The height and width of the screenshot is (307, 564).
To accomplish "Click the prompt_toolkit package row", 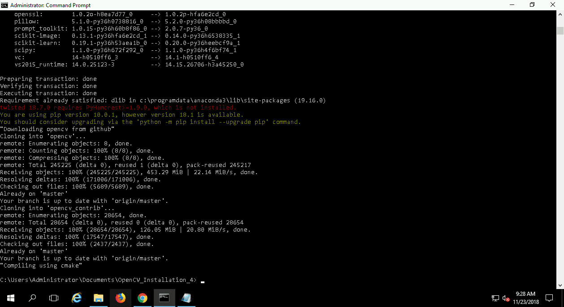I will [111, 29].
